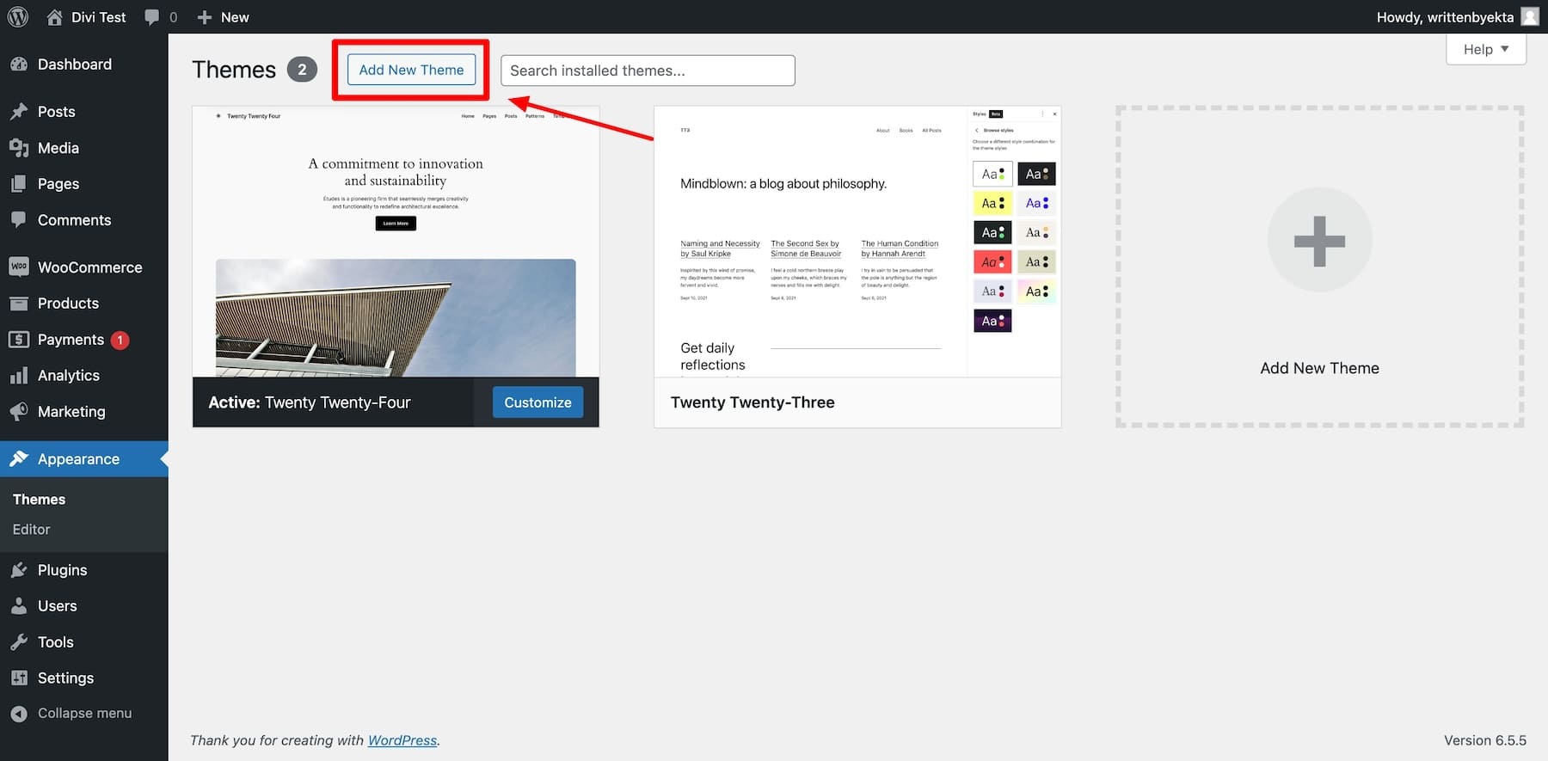
Task: Click the Add New Theme label in the placeholder card
Action: point(1319,368)
